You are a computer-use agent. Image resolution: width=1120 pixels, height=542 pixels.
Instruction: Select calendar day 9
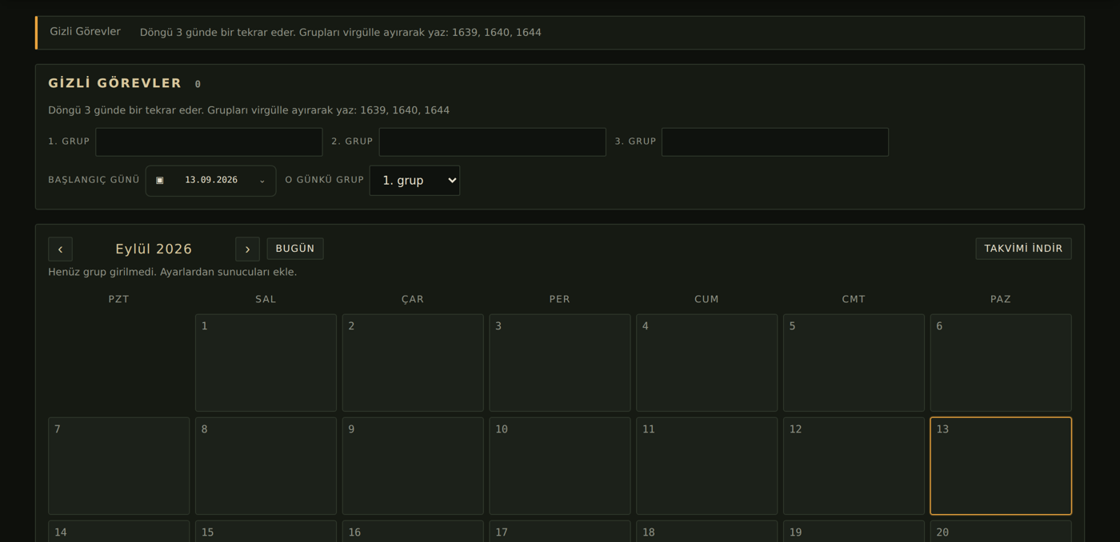pos(413,466)
